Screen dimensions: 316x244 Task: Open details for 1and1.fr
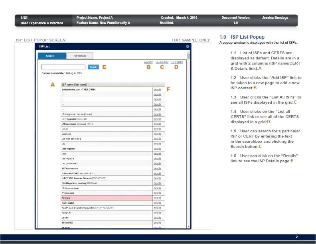tap(157, 213)
